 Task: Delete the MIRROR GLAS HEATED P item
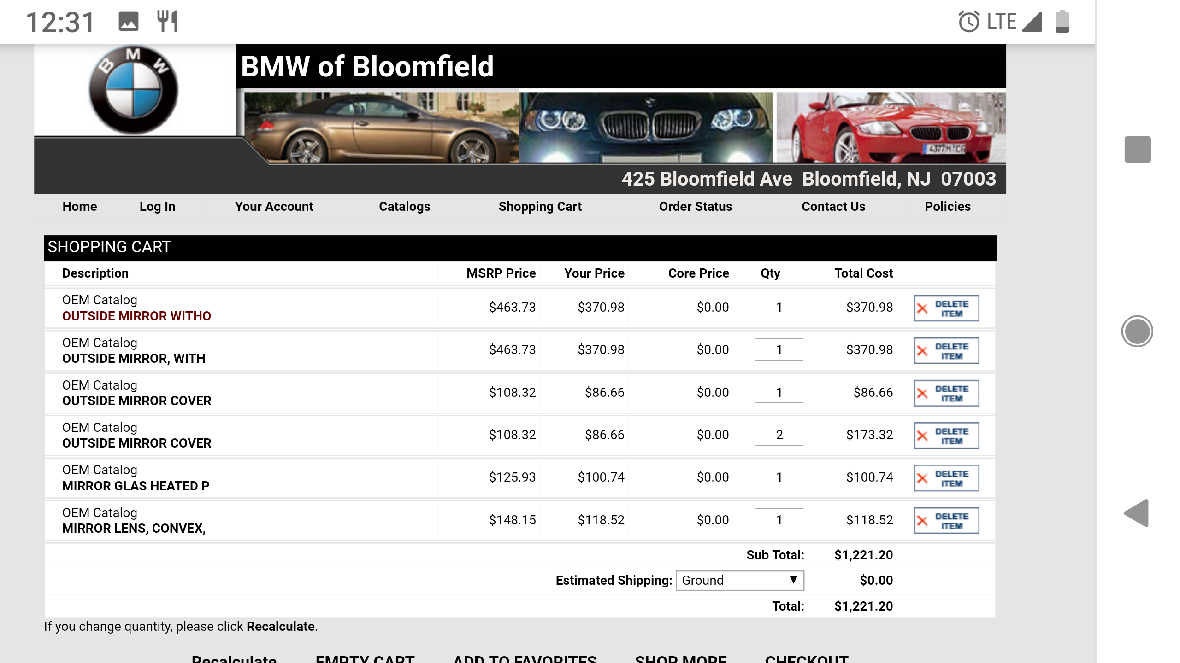[946, 478]
